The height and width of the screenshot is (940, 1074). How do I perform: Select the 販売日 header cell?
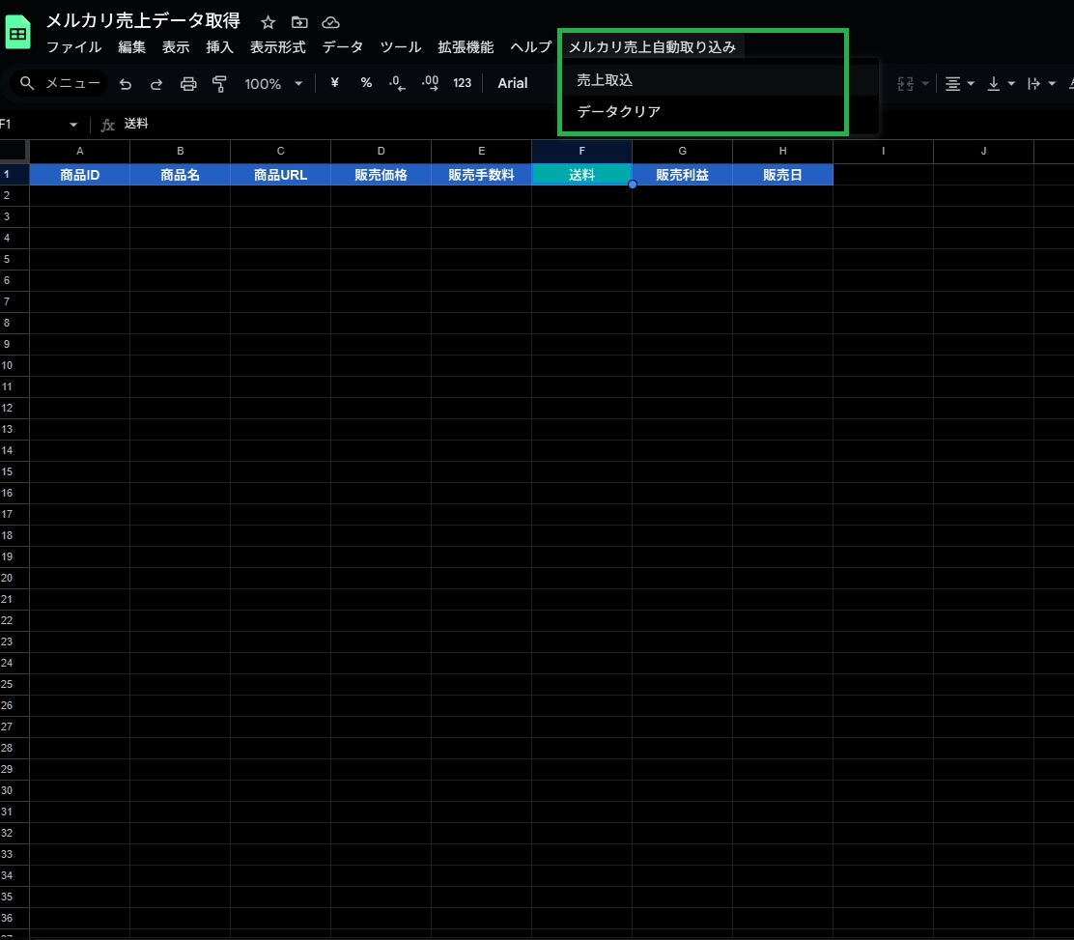coord(783,175)
